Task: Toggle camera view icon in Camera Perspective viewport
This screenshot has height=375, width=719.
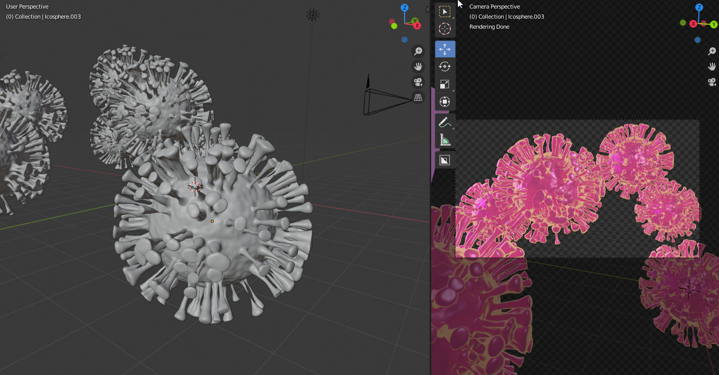Action: click(712, 82)
